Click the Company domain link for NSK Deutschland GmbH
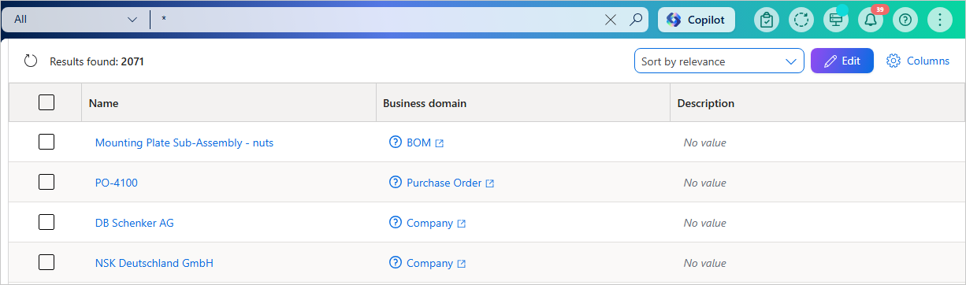 [429, 263]
